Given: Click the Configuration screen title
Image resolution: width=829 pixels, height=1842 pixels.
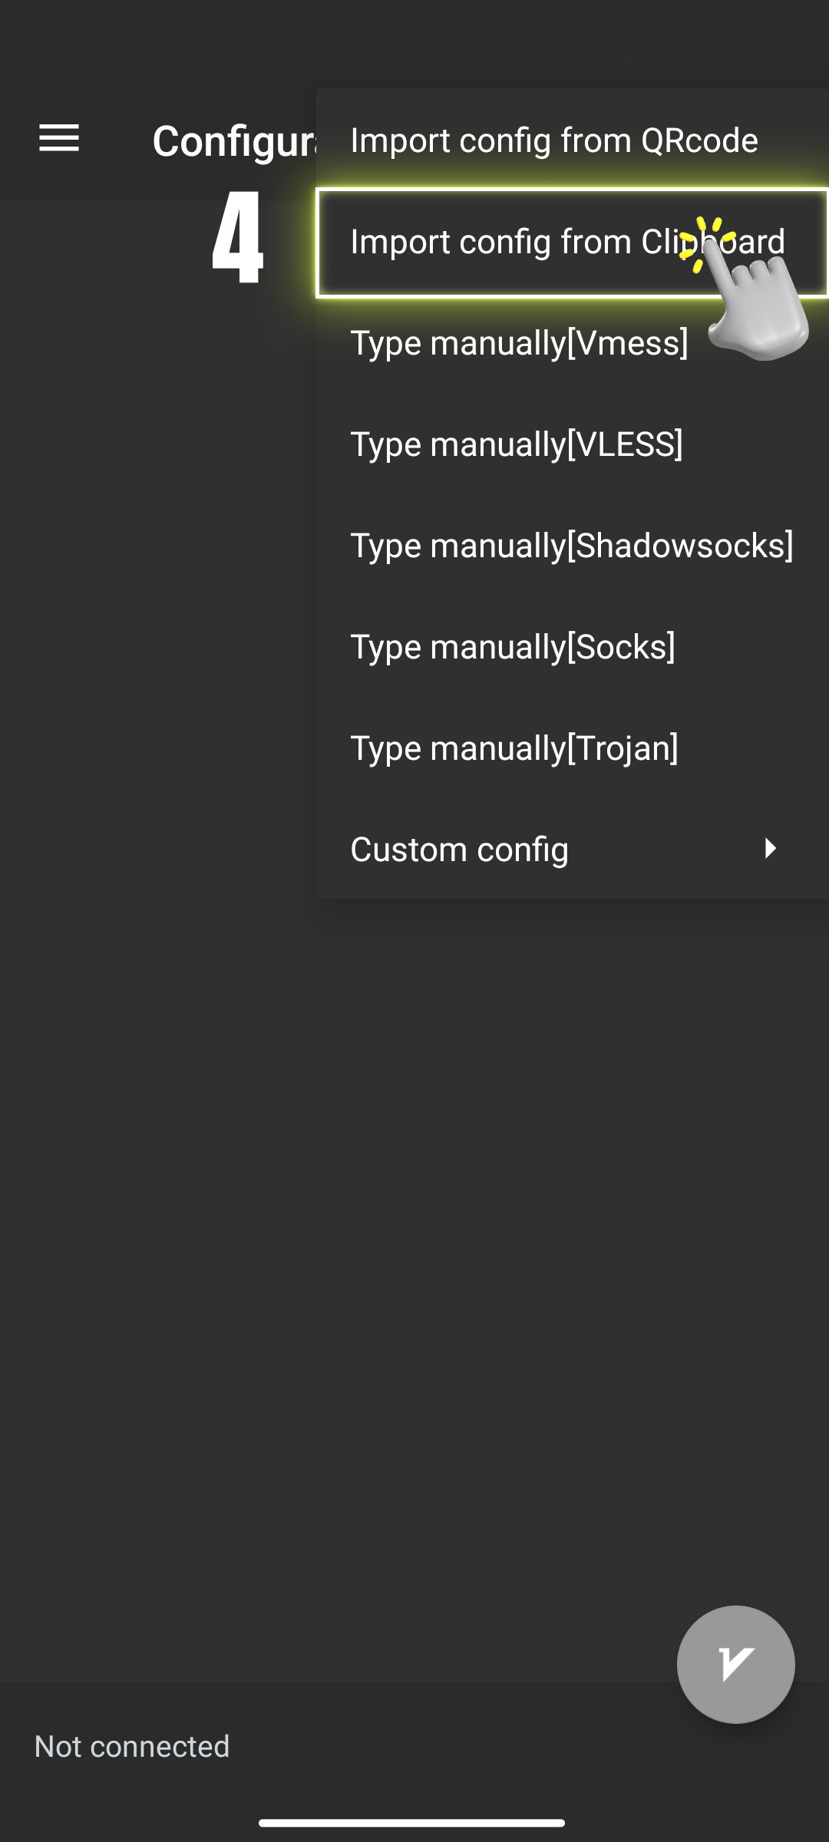Looking at the screenshot, I should [x=234, y=141].
